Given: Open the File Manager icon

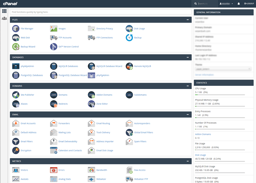Looking at the screenshot, I should point(16,29).
